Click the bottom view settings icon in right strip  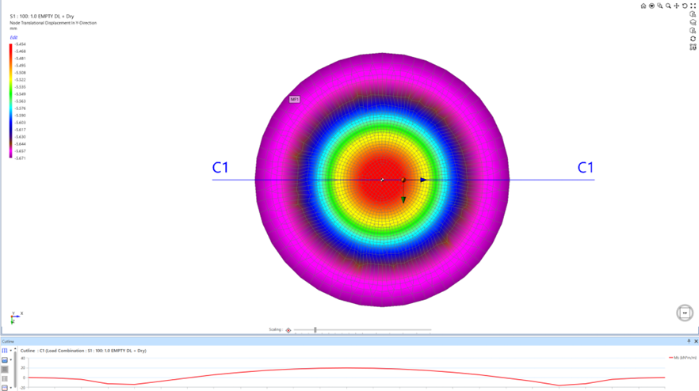point(693,47)
